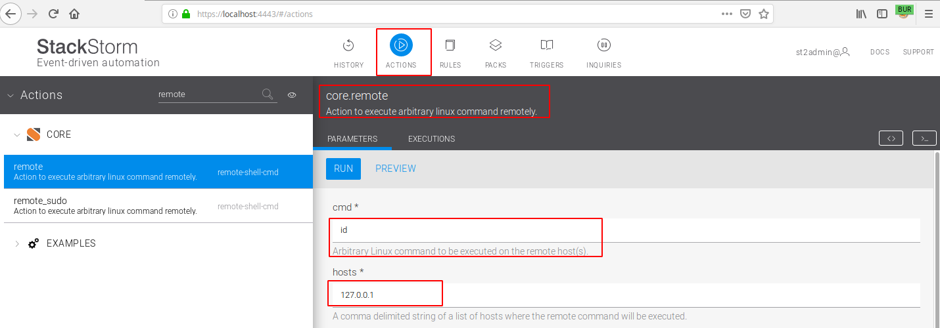Click into the hosts input field

[626, 295]
